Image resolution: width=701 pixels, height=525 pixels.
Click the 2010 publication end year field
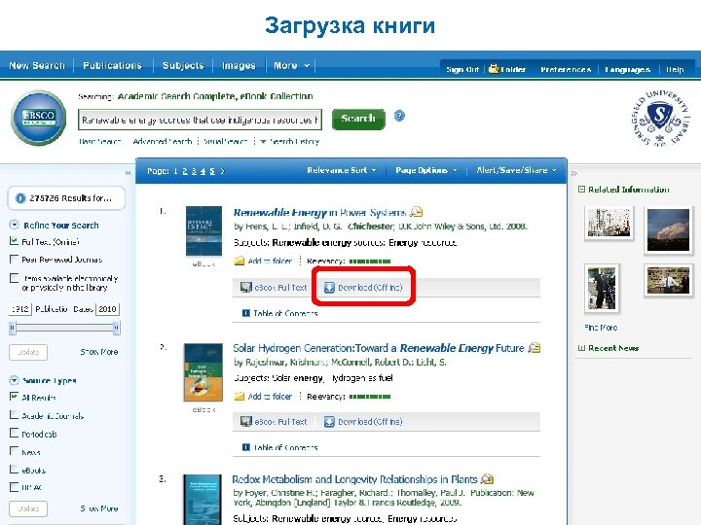[108, 309]
